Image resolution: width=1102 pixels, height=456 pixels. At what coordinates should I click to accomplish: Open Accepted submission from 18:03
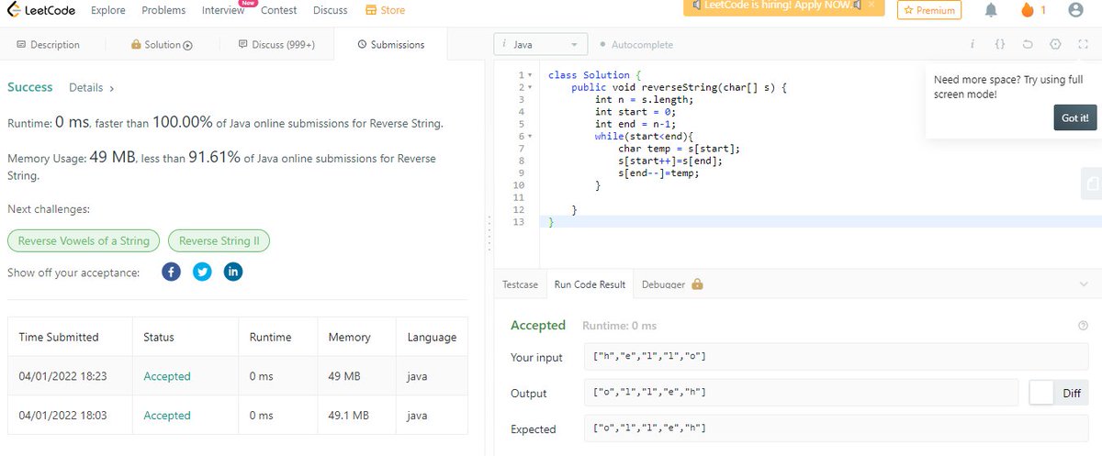click(167, 416)
